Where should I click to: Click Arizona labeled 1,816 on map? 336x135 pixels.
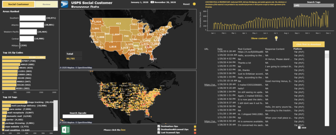pyautogui.click(x=113, y=47)
